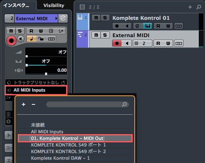Click the minus button in input popup
Viewport: 205px width, 163px height.
(x=33, y=104)
